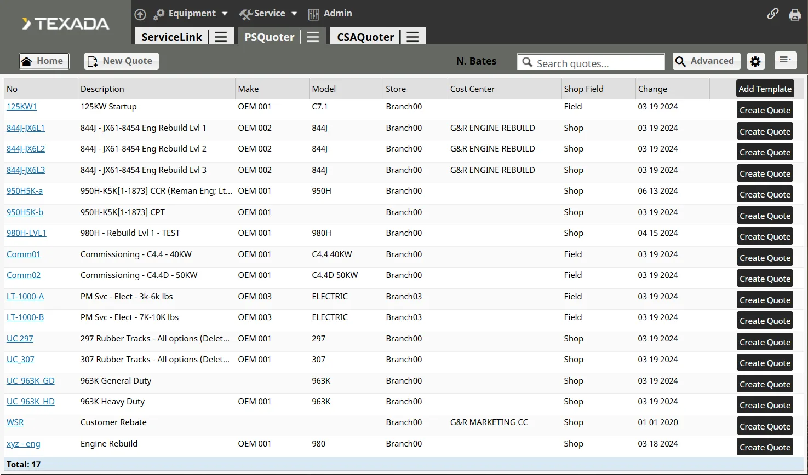Select the 963K Heavy Duty description

[112, 402]
